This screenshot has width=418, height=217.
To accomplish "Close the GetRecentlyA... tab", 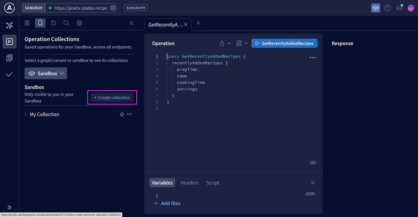I will click(x=186, y=25).
